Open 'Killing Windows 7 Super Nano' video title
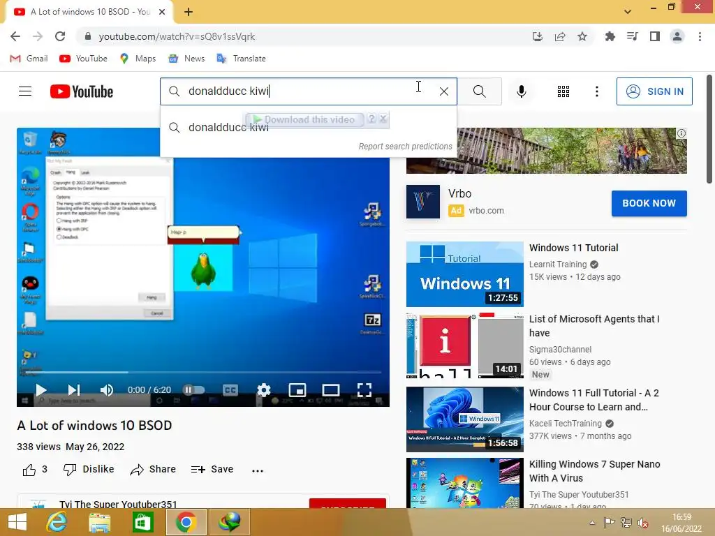The image size is (715, 536). pos(594,471)
